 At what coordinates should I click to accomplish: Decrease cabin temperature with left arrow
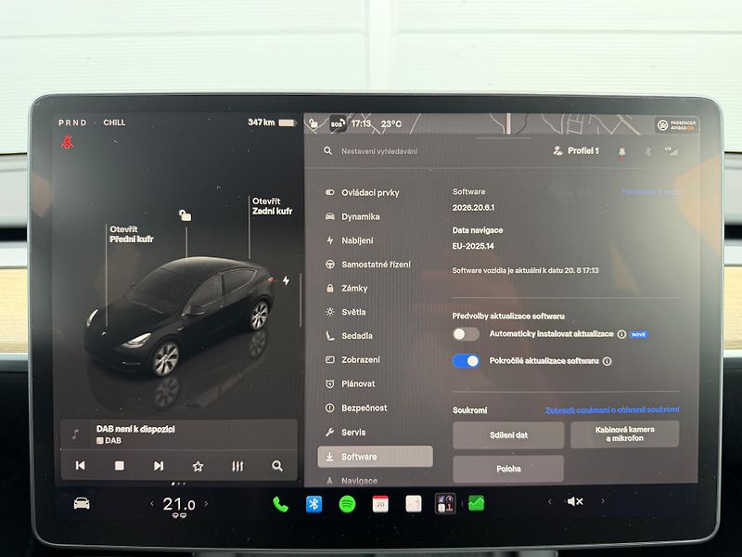tap(151, 503)
